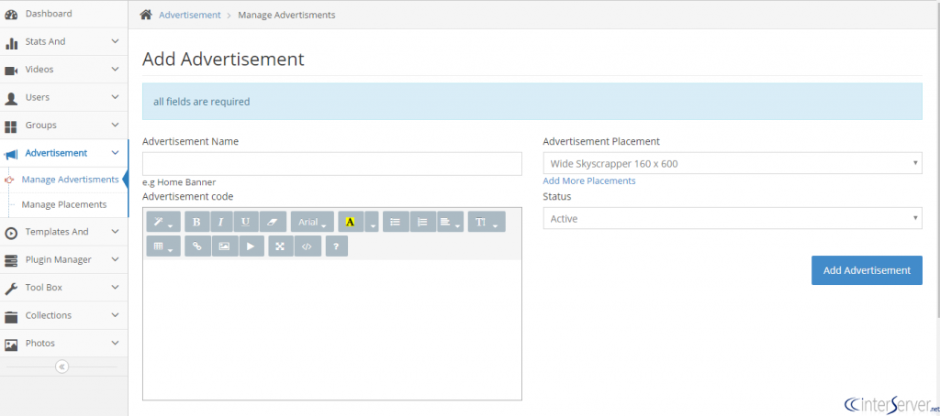This screenshot has height=416, width=940.
Task: Click the Stats bar chart icon
Action: coord(11,42)
